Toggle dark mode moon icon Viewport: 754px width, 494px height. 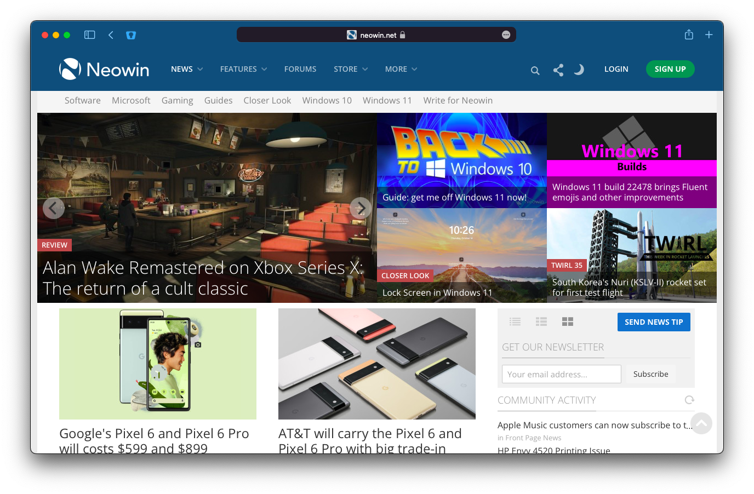point(579,70)
